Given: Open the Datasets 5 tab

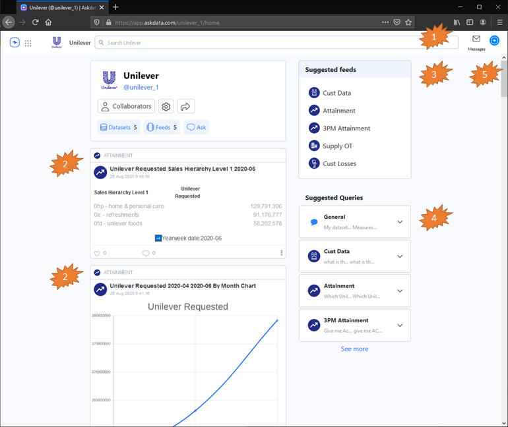Looking at the screenshot, I should coord(119,127).
